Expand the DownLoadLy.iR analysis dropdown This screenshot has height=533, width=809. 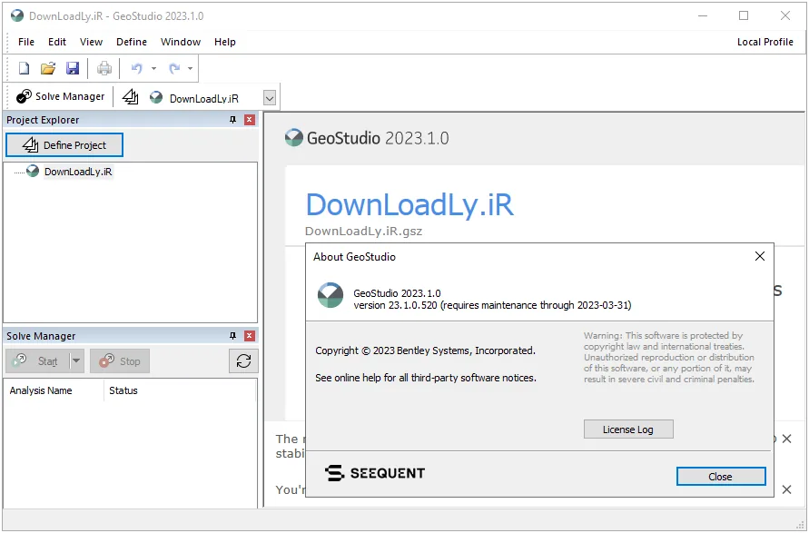point(270,98)
